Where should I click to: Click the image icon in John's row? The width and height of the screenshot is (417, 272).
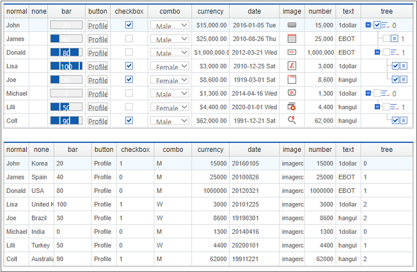(x=292, y=25)
